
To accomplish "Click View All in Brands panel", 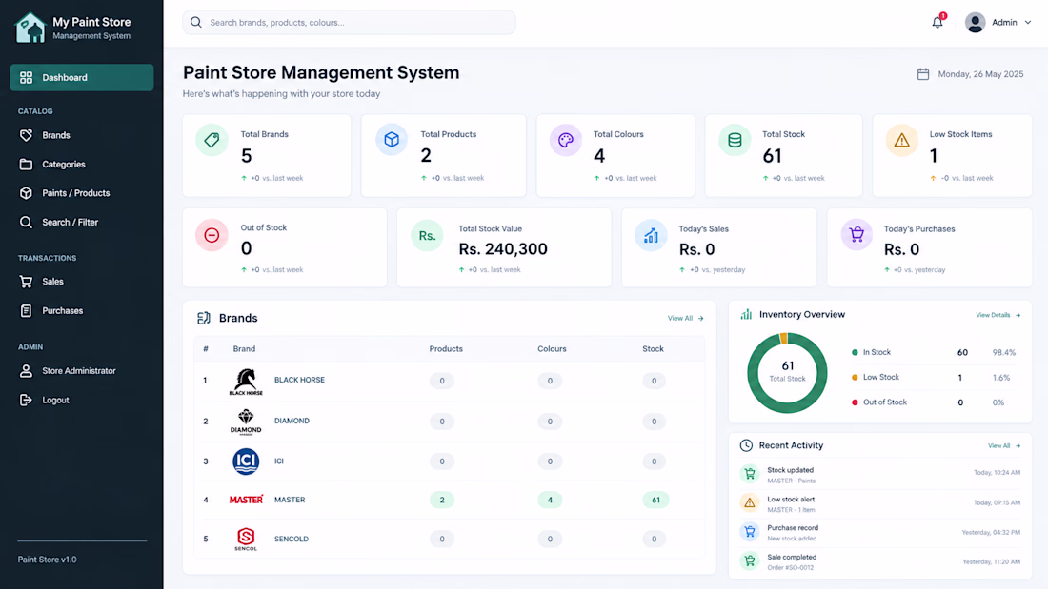I will point(685,319).
